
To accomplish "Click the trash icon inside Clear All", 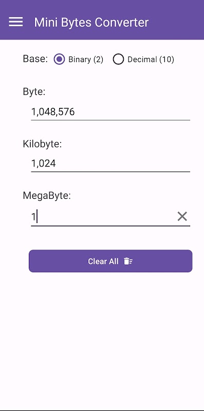I will click(128, 261).
